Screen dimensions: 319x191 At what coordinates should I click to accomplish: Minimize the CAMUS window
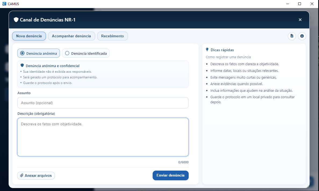coord(288,4)
